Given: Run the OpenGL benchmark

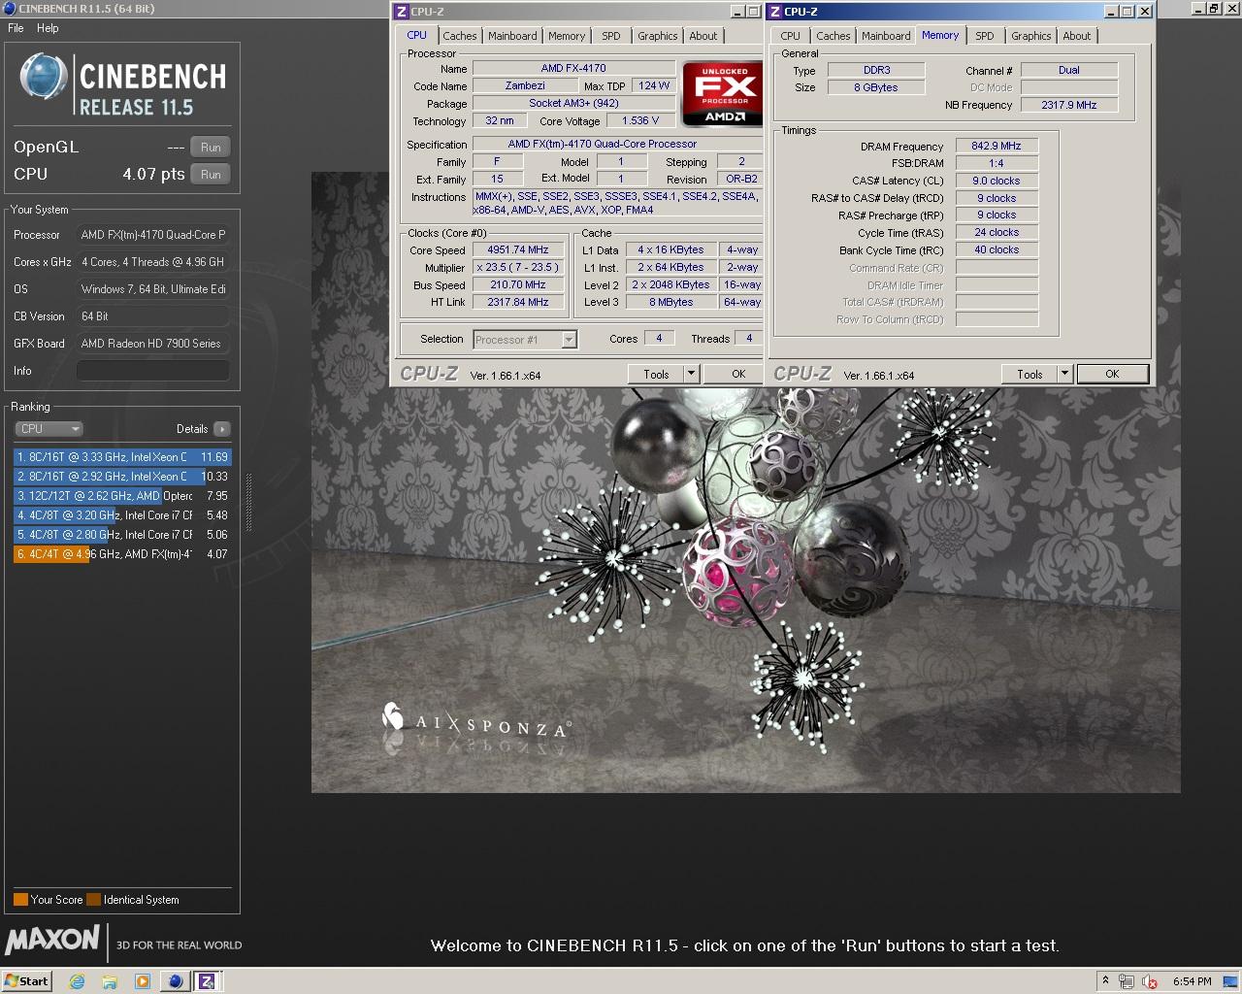Looking at the screenshot, I should pos(211,147).
